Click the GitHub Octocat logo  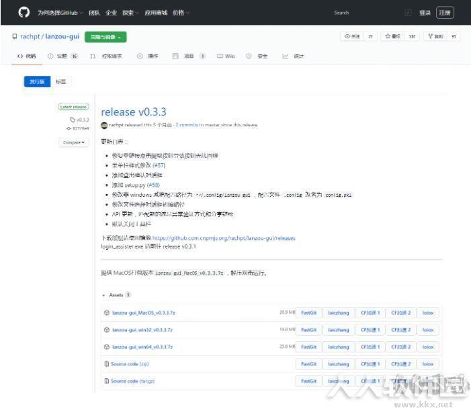pos(24,13)
